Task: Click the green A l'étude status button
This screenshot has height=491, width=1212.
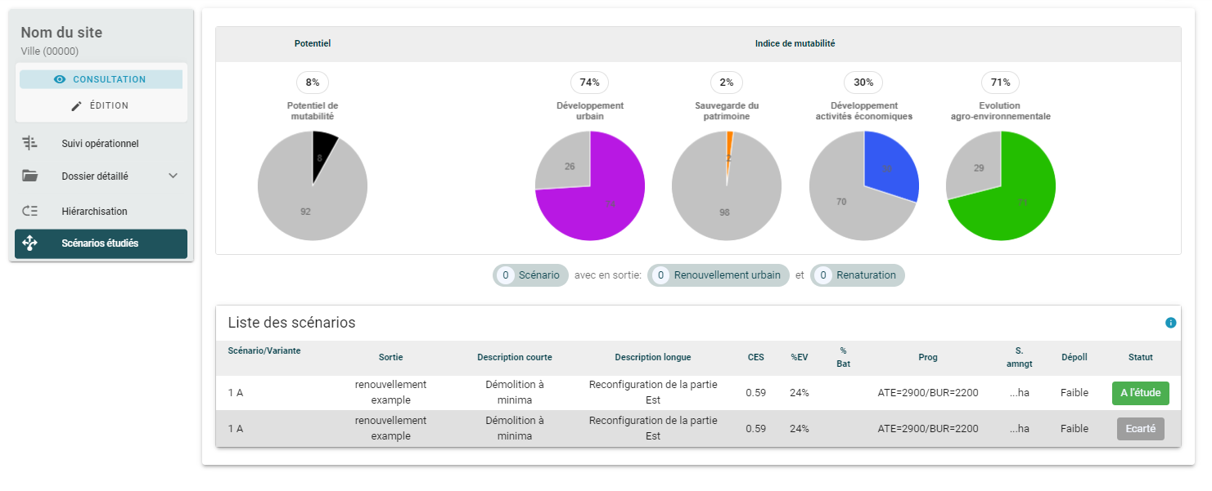Action: (x=1140, y=393)
